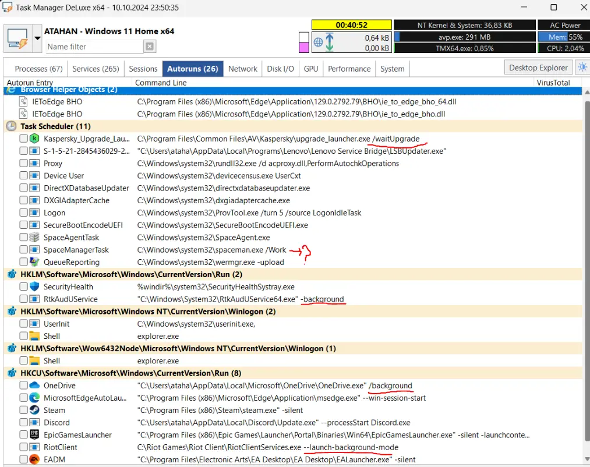Check the OneDrive autorun checkbox
Viewport: 590px width, 467px height.
(24, 385)
